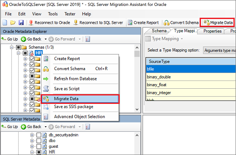Toggle the dbo schema checkbox

point(39,141)
